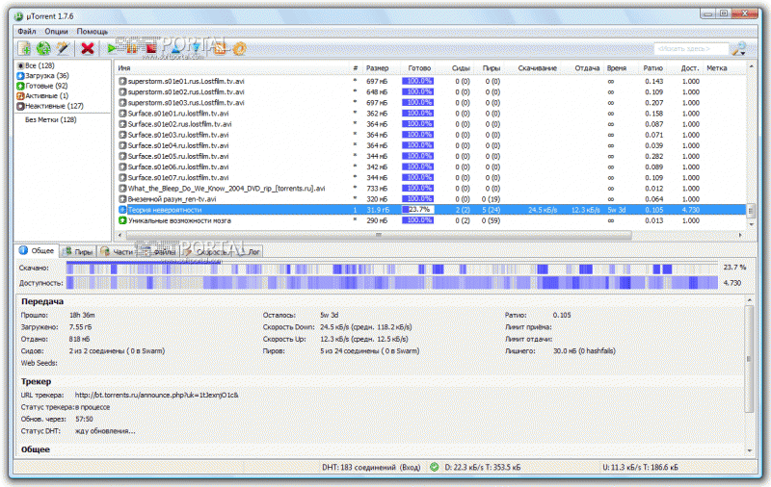The image size is (771, 487).
Task: Select the Загрузка (36) category
Action: [42, 76]
